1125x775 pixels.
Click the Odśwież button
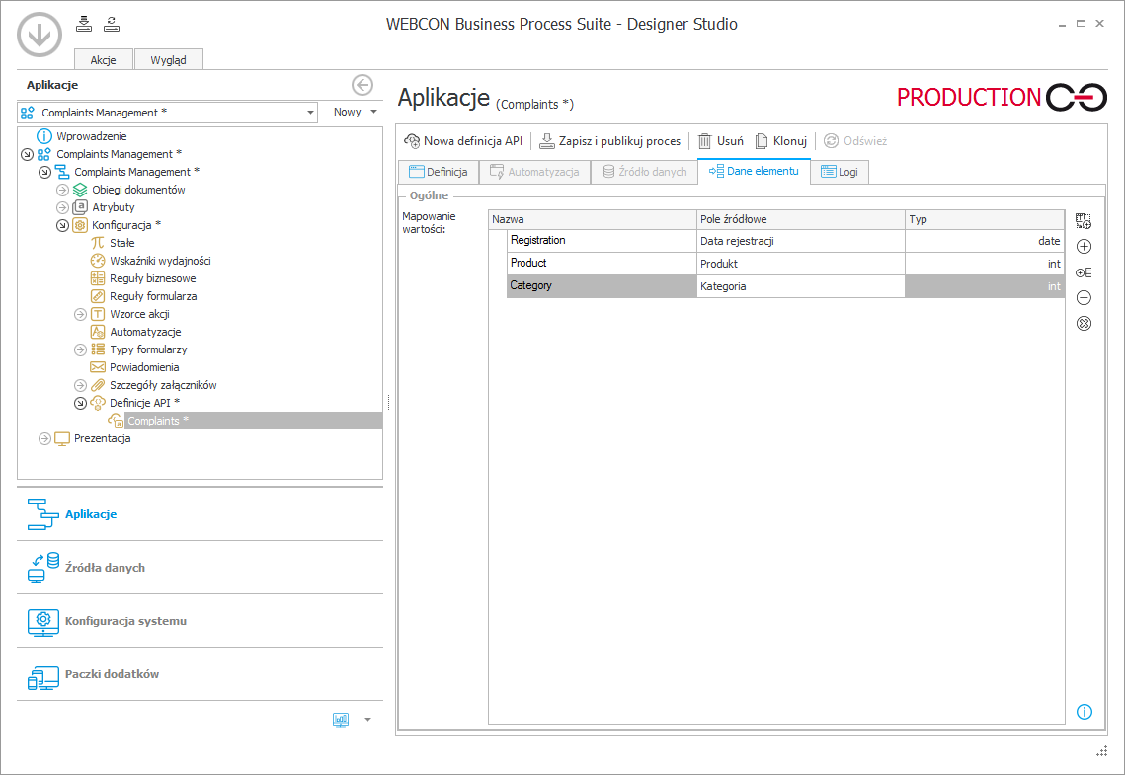pos(856,141)
